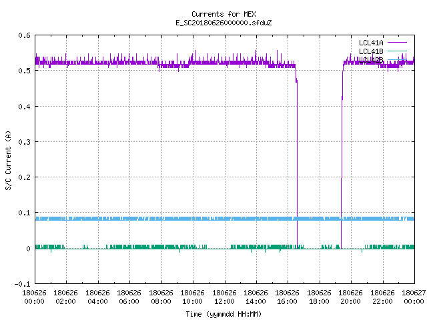427x320 pixels.
Task: Click the y-axis tick value 0.4
Action: tap(24, 107)
